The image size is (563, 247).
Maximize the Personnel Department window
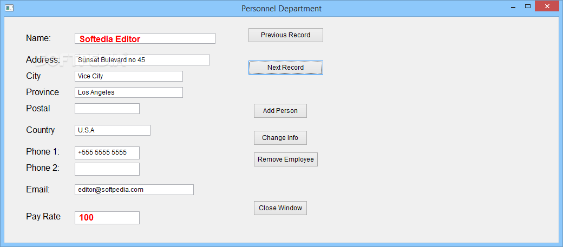click(527, 6)
